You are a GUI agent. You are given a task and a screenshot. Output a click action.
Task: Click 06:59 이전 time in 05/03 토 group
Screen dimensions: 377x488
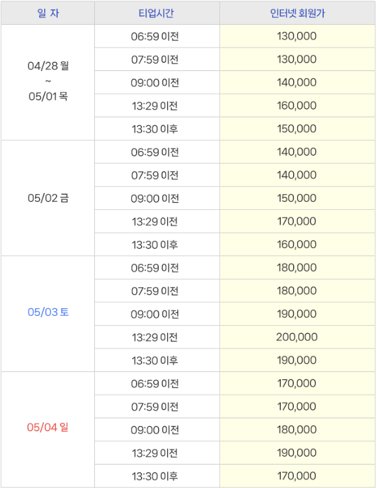pos(155,268)
